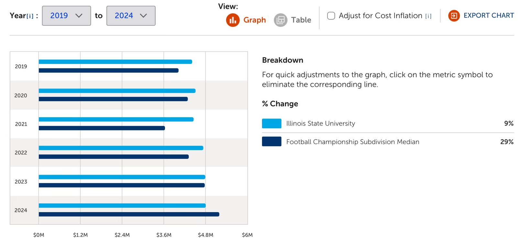Click the info icon beside Year
Viewport: 524px width, 248px height.
(x=30, y=16)
